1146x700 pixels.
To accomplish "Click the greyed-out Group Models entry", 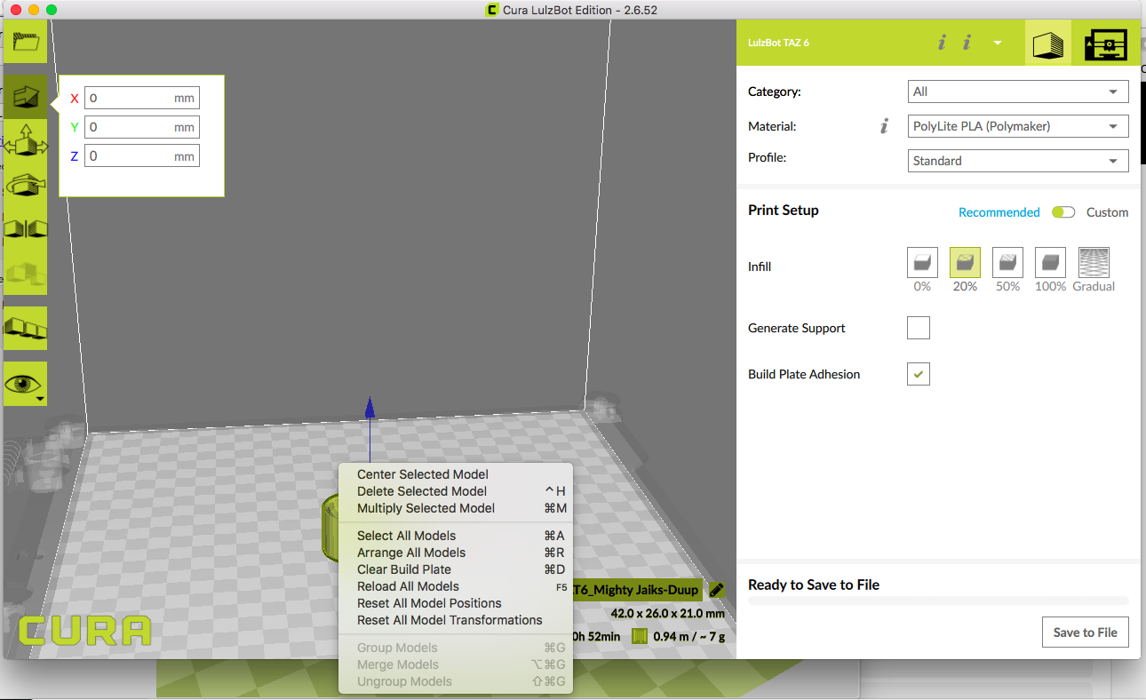I will [x=456, y=648].
